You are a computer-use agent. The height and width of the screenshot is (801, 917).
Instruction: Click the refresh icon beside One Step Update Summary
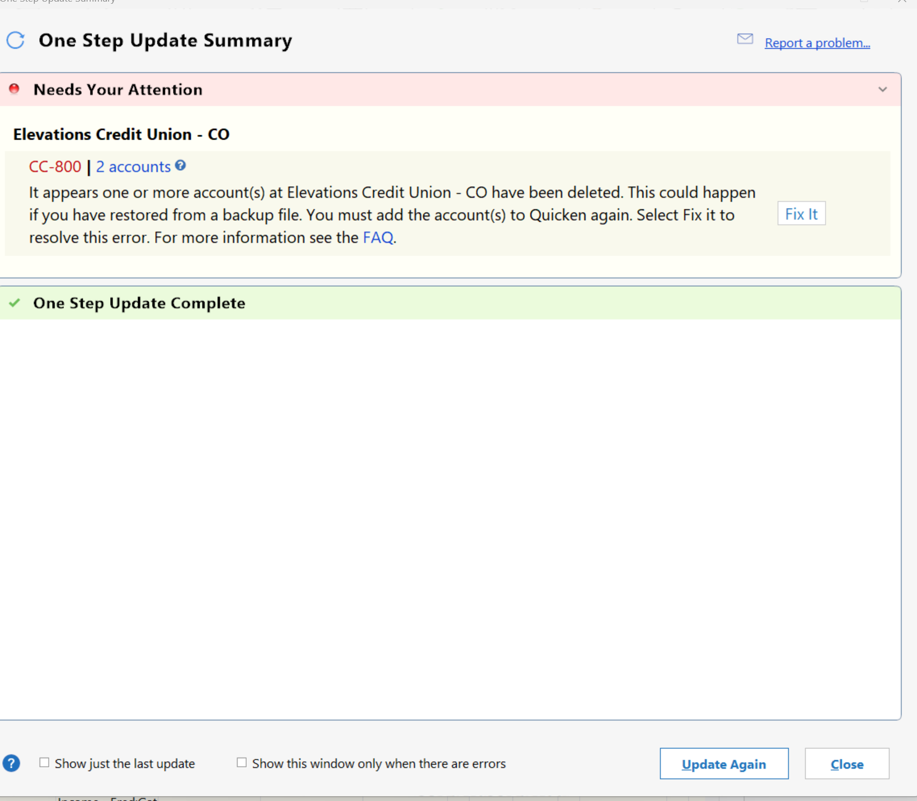click(x=16, y=40)
